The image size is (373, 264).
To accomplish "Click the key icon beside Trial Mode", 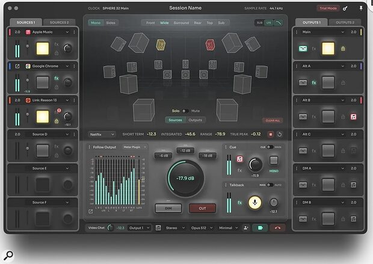I will pos(345,8).
